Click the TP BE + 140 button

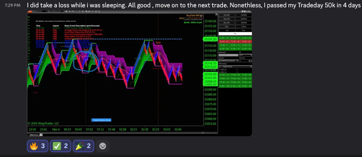246,86
